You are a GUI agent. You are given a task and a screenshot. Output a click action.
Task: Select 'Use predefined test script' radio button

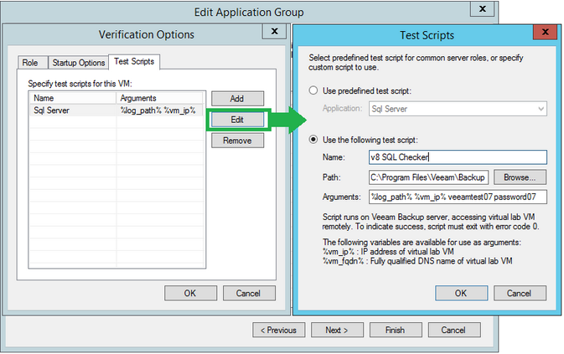[314, 90]
